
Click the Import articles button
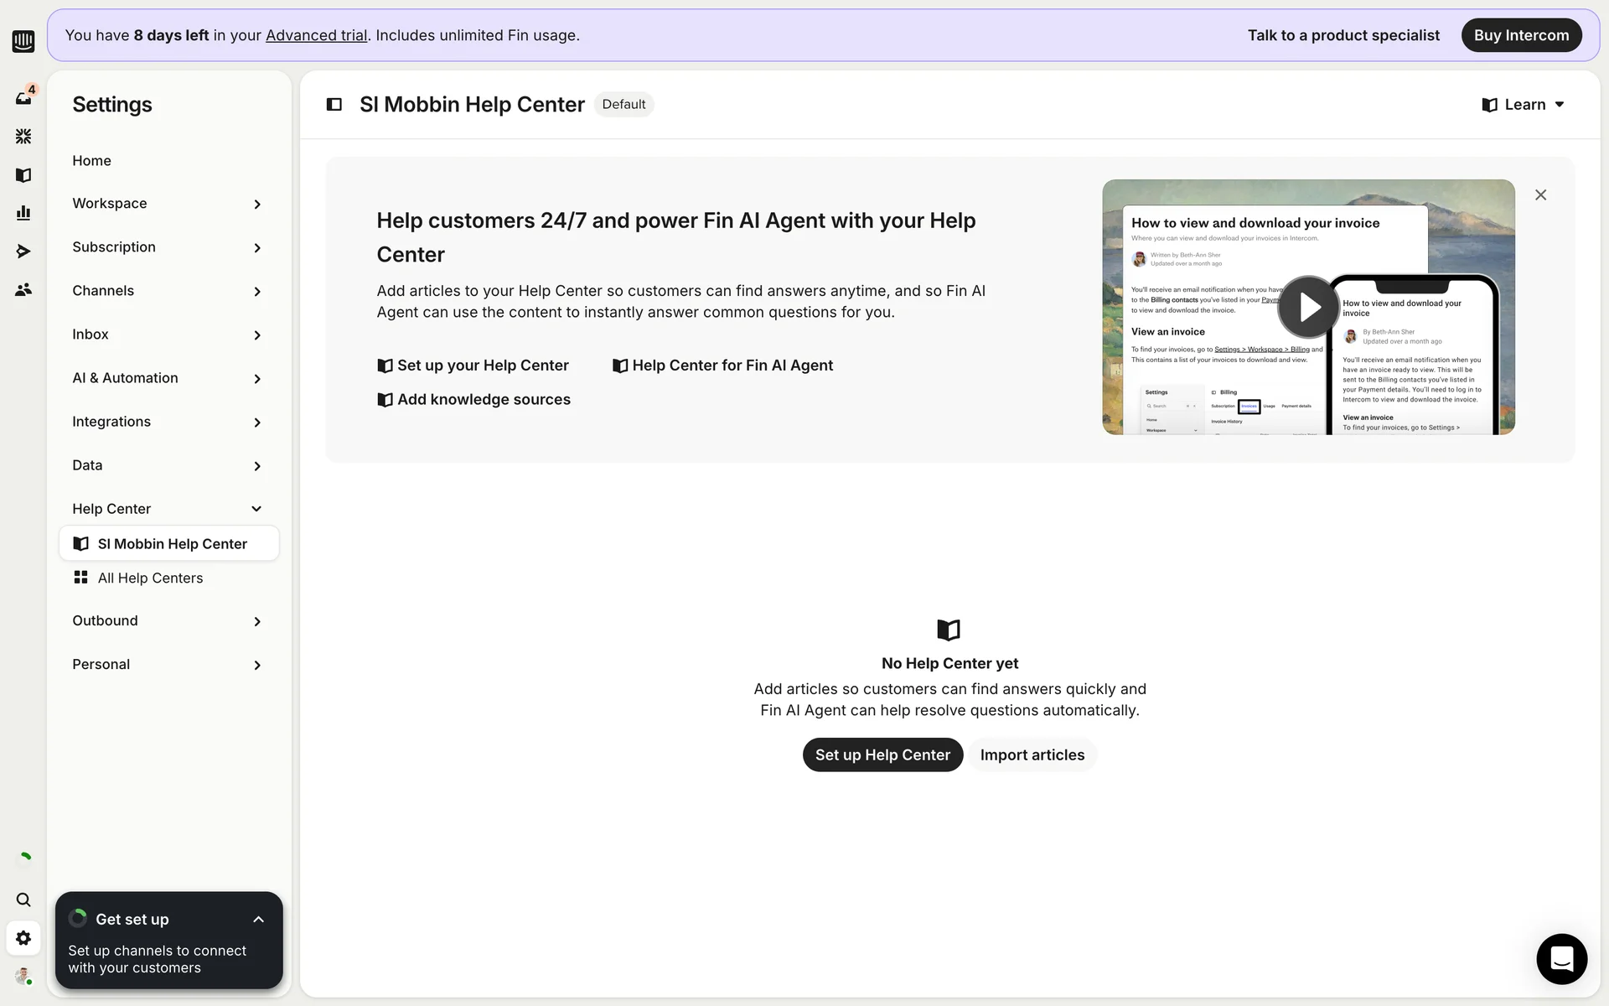point(1032,754)
